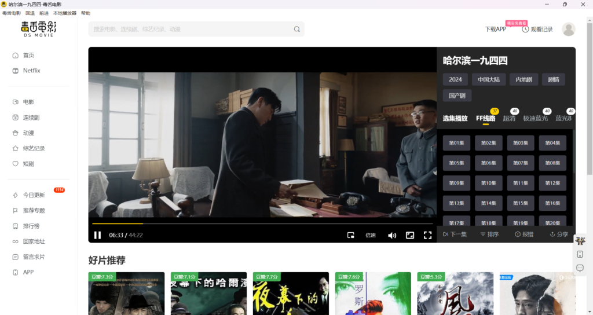Open the floating chat message icon

[x=580, y=268]
